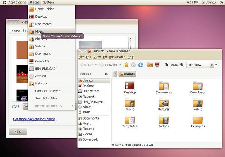The height and width of the screenshot is (157, 225).
Task: Select Pictures bookmark in the sidebar
Action: [94, 129]
